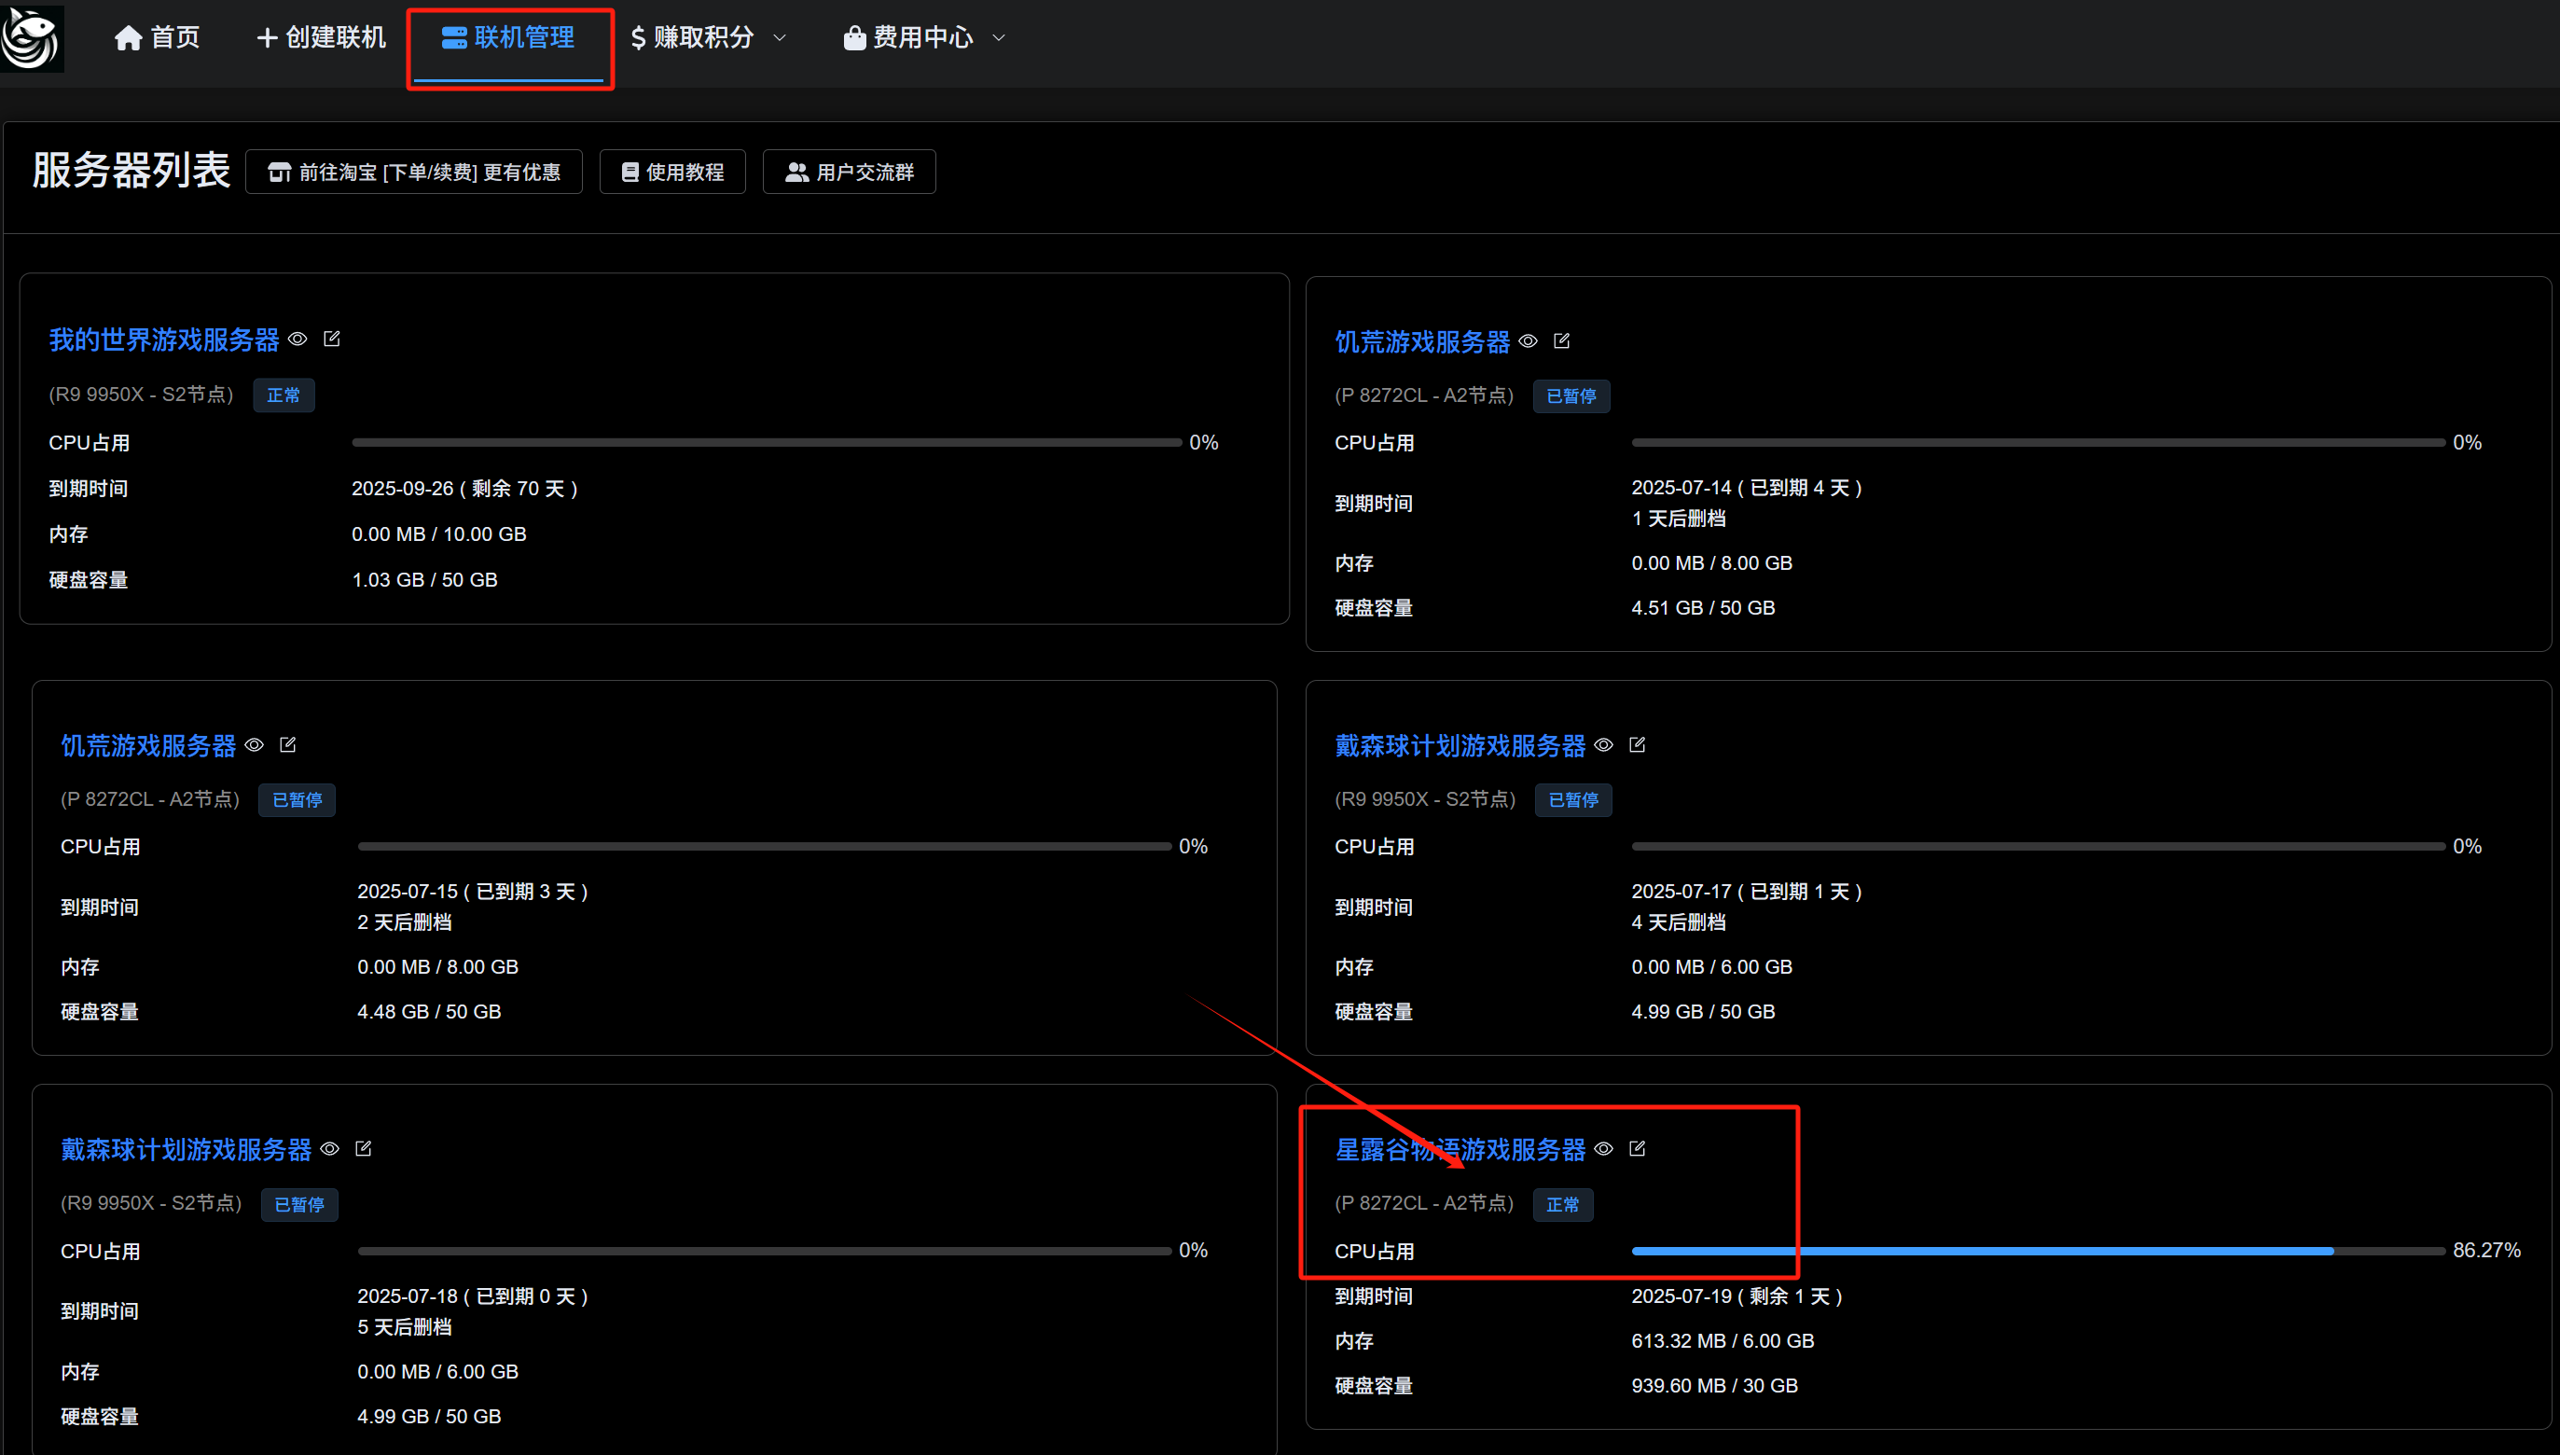Toggle eye icon beside 星露谷物语游戏服务器

point(1604,1149)
